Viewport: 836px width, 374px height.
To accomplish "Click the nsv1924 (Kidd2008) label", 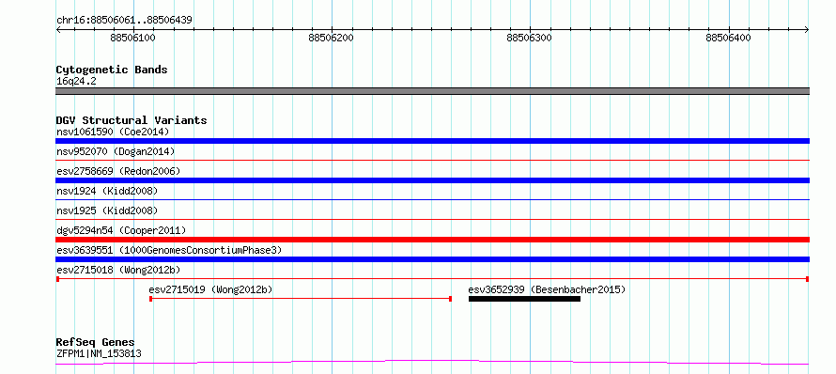I will coord(107,191).
